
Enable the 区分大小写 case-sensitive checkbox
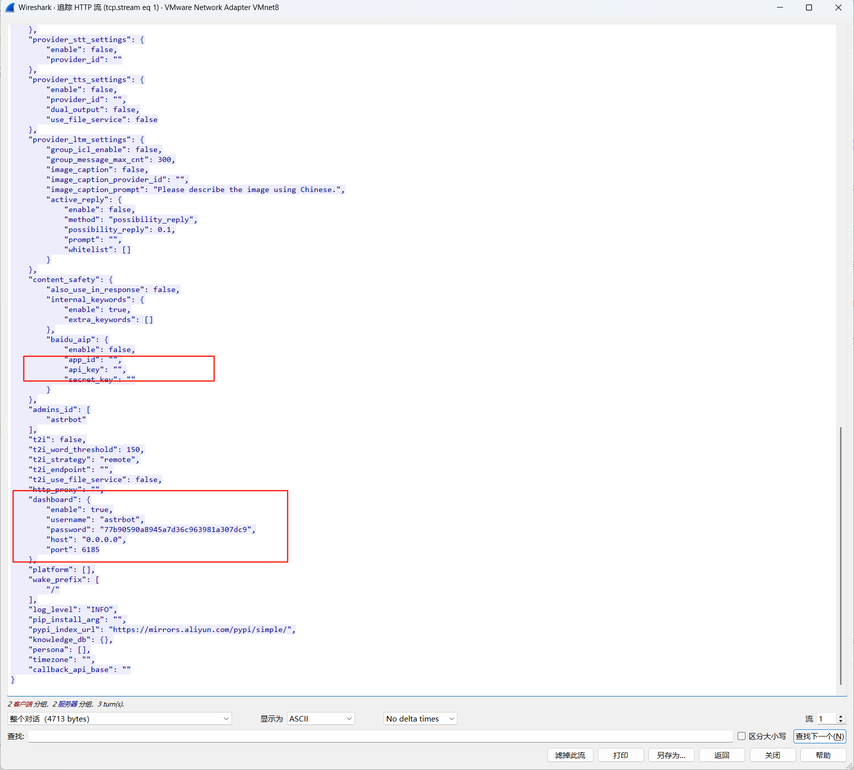point(741,736)
